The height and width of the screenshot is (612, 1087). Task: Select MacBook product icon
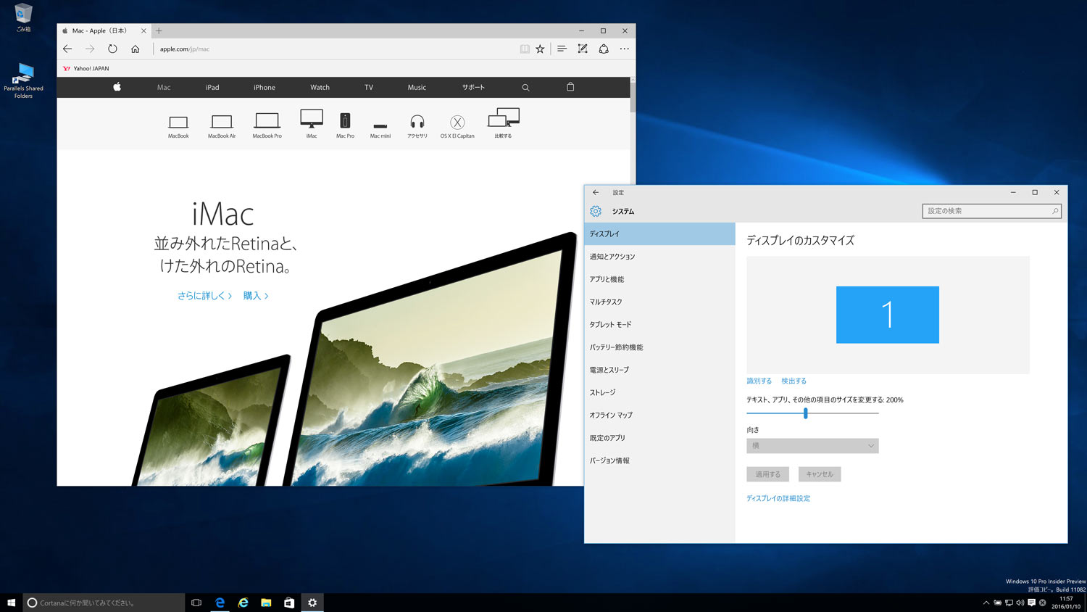(x=178, y=126)
